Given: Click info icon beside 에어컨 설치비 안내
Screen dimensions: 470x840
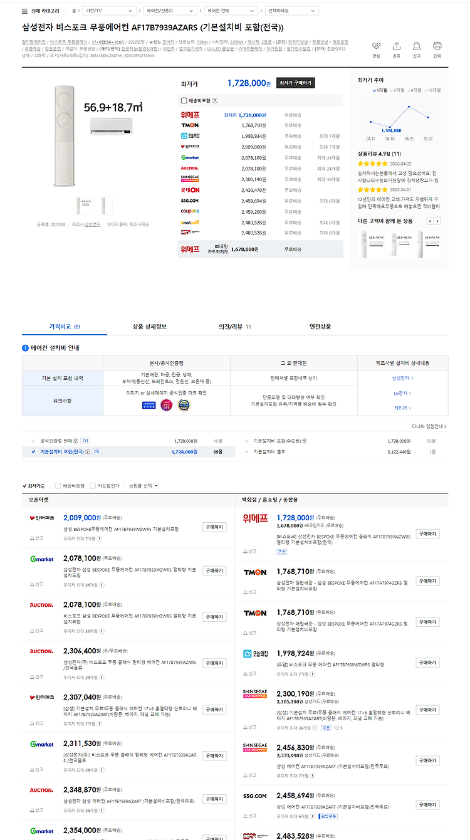Looking at the screenshot, I should [26, 347].
